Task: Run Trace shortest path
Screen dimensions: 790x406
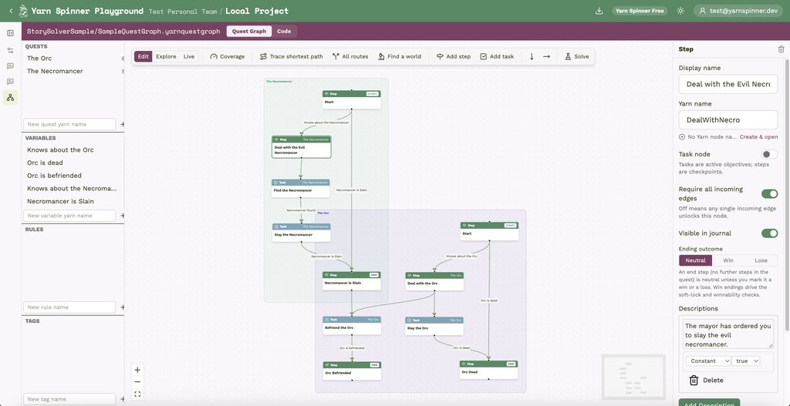Action: point(291,56)
